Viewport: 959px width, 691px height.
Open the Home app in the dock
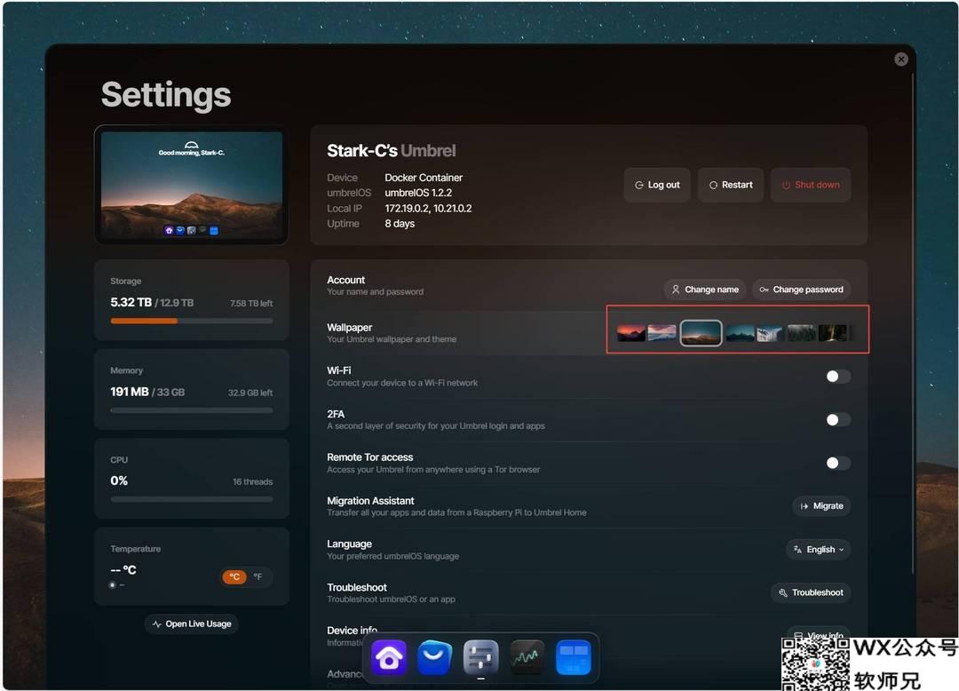pos(389,658)
